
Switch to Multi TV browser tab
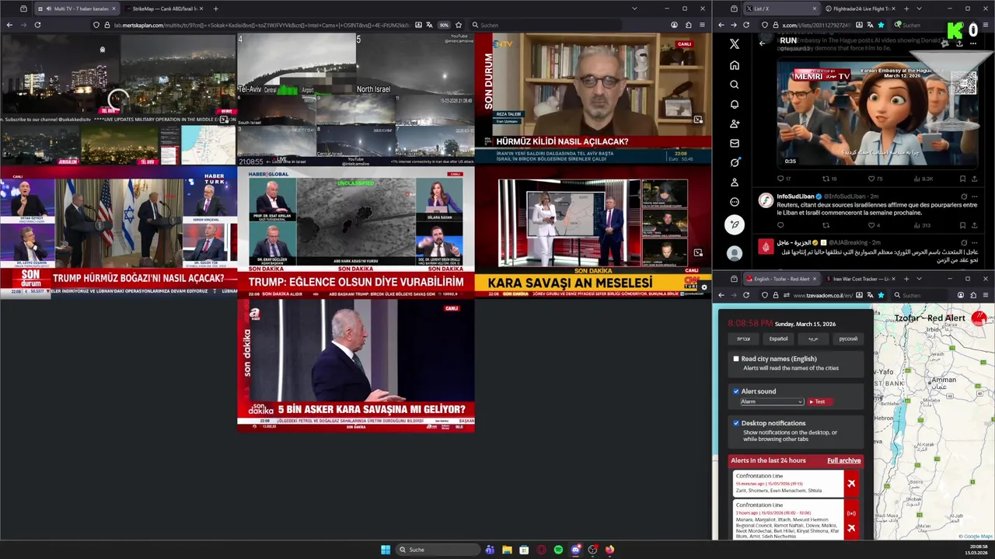pos(76,9)
